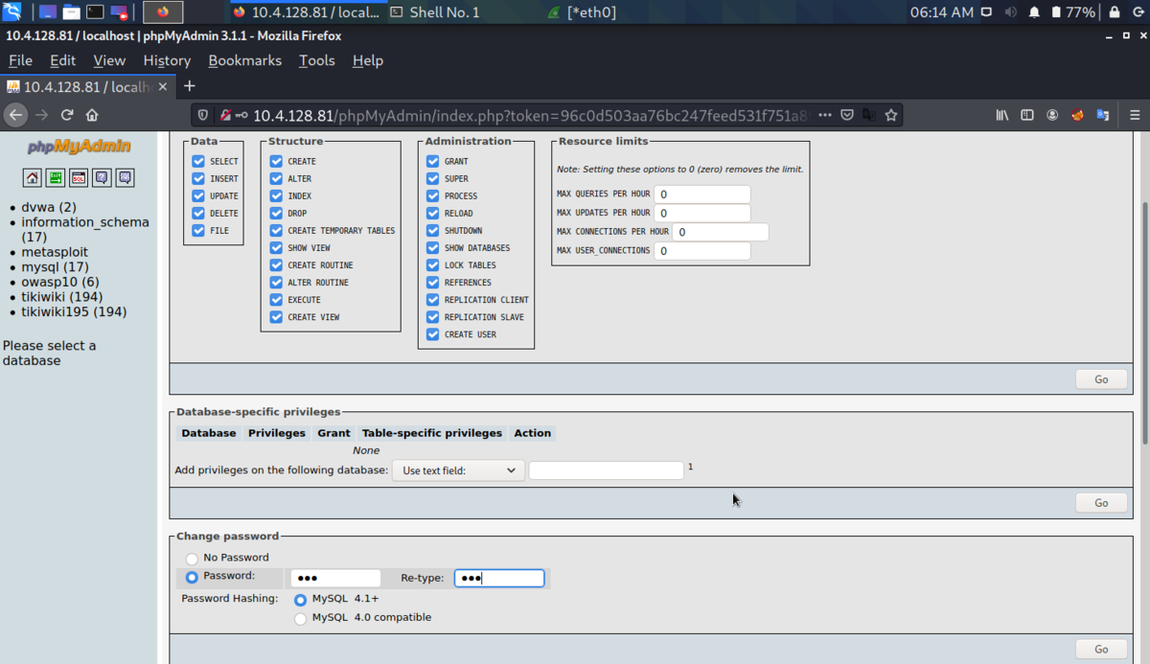1150x664 pixels.
Task: Click Go in Database-specific privileges section
Action: tap(1101, 503)
